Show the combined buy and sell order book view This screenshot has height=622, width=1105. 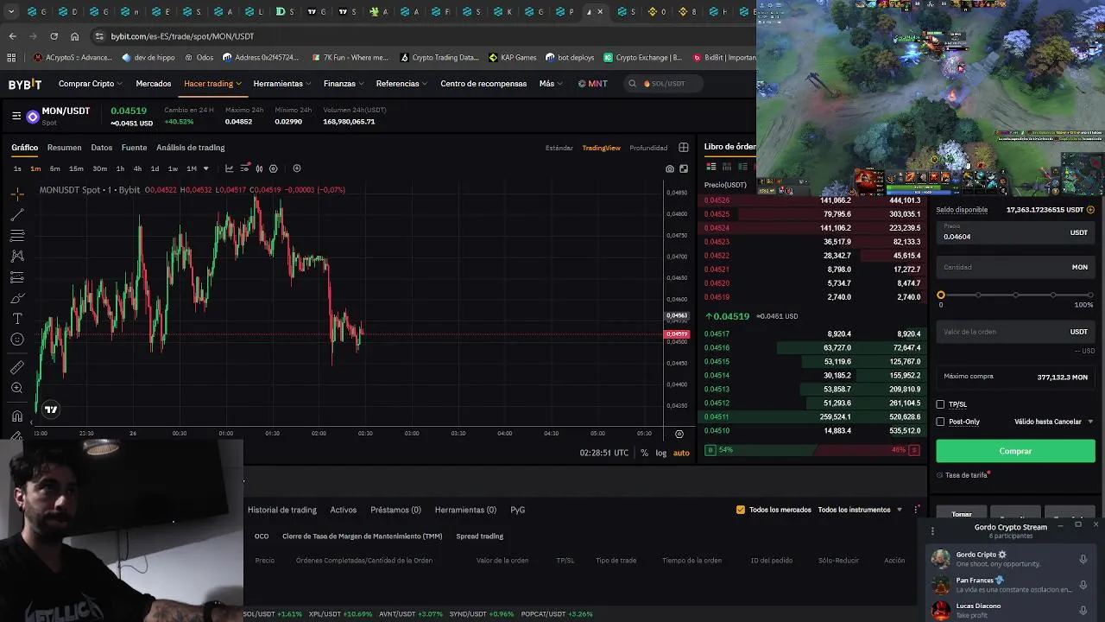click(x=711, y=167)
